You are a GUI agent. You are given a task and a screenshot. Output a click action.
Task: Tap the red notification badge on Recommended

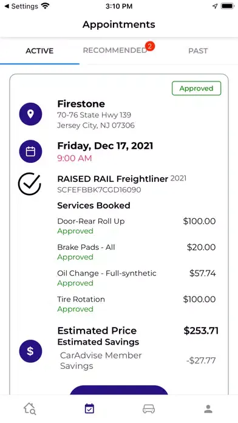(150, 46)
